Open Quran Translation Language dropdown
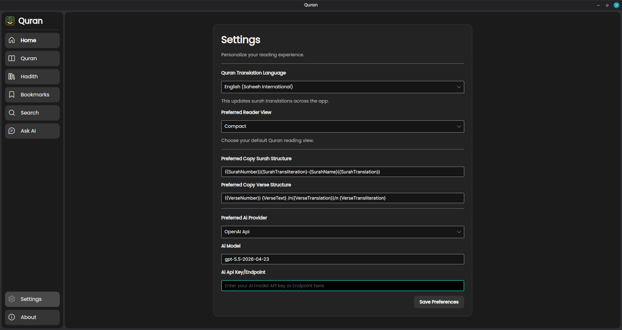 tap(342, 87)
